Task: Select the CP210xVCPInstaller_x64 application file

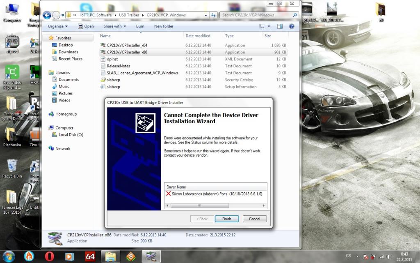Action: (x=127, y=45)
